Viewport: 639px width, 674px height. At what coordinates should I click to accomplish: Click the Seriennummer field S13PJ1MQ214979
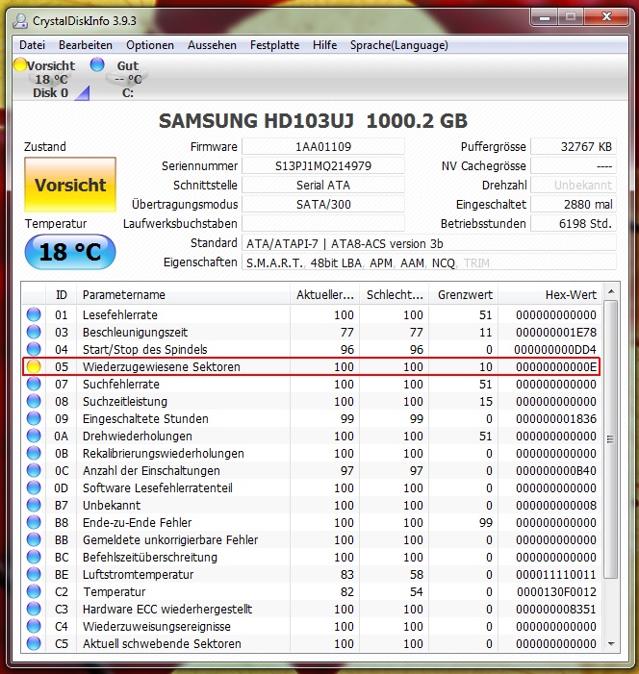[x=323, y=166]
